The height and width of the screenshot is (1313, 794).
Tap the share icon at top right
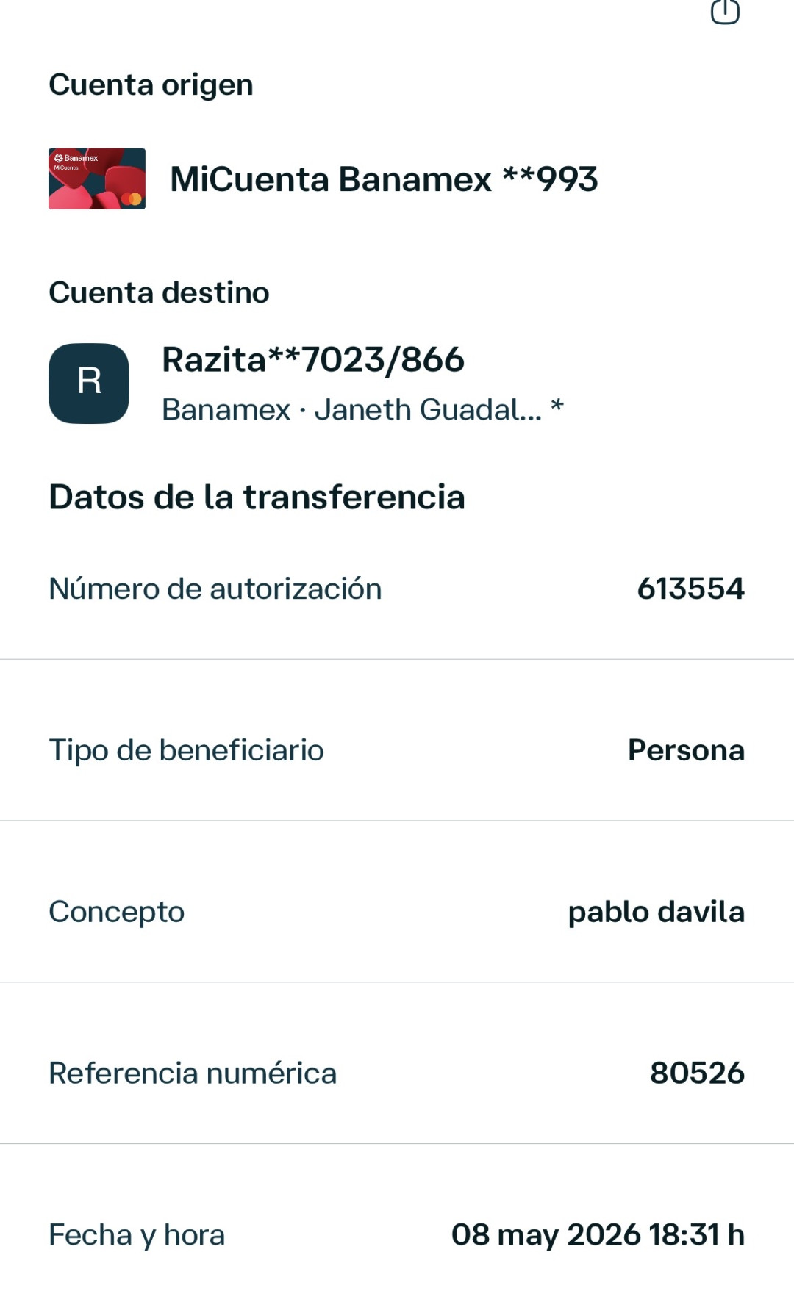725,11
